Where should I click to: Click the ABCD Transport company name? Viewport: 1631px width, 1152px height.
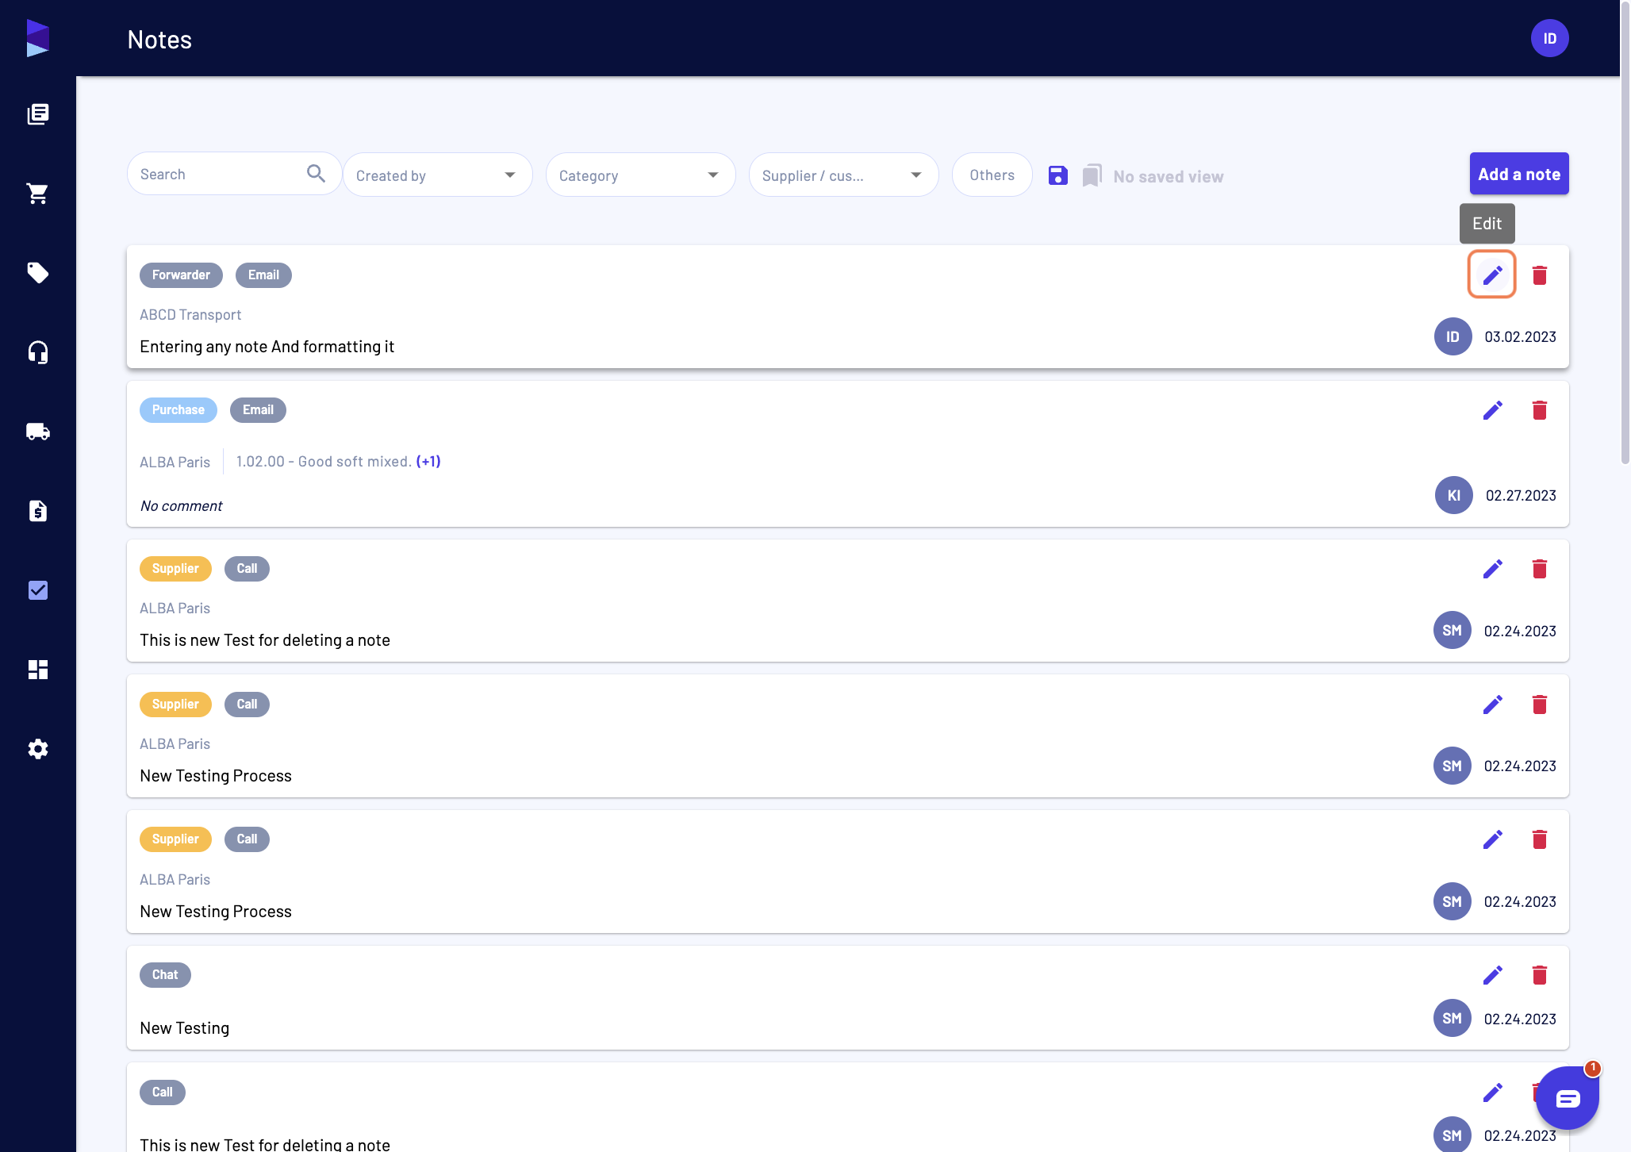[x=190, y=314]
